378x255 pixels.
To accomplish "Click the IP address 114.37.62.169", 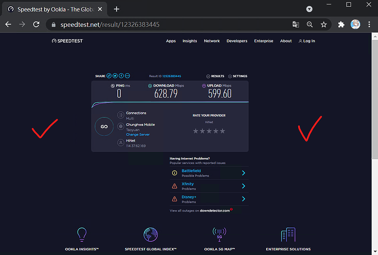I will (136, 146).
